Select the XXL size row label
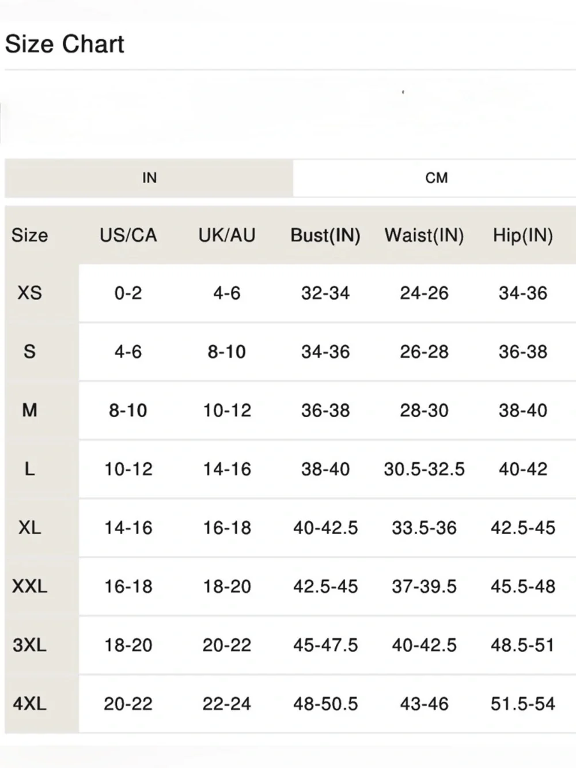Image resolution: width=576 pixels, height=768 pixels. pyautogui.click(x=29, y=587)
